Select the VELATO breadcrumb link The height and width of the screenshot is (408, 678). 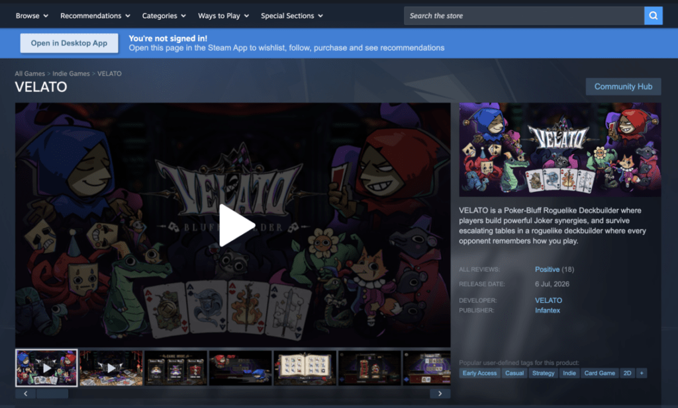pyautogui.click(x=109, y=73)
